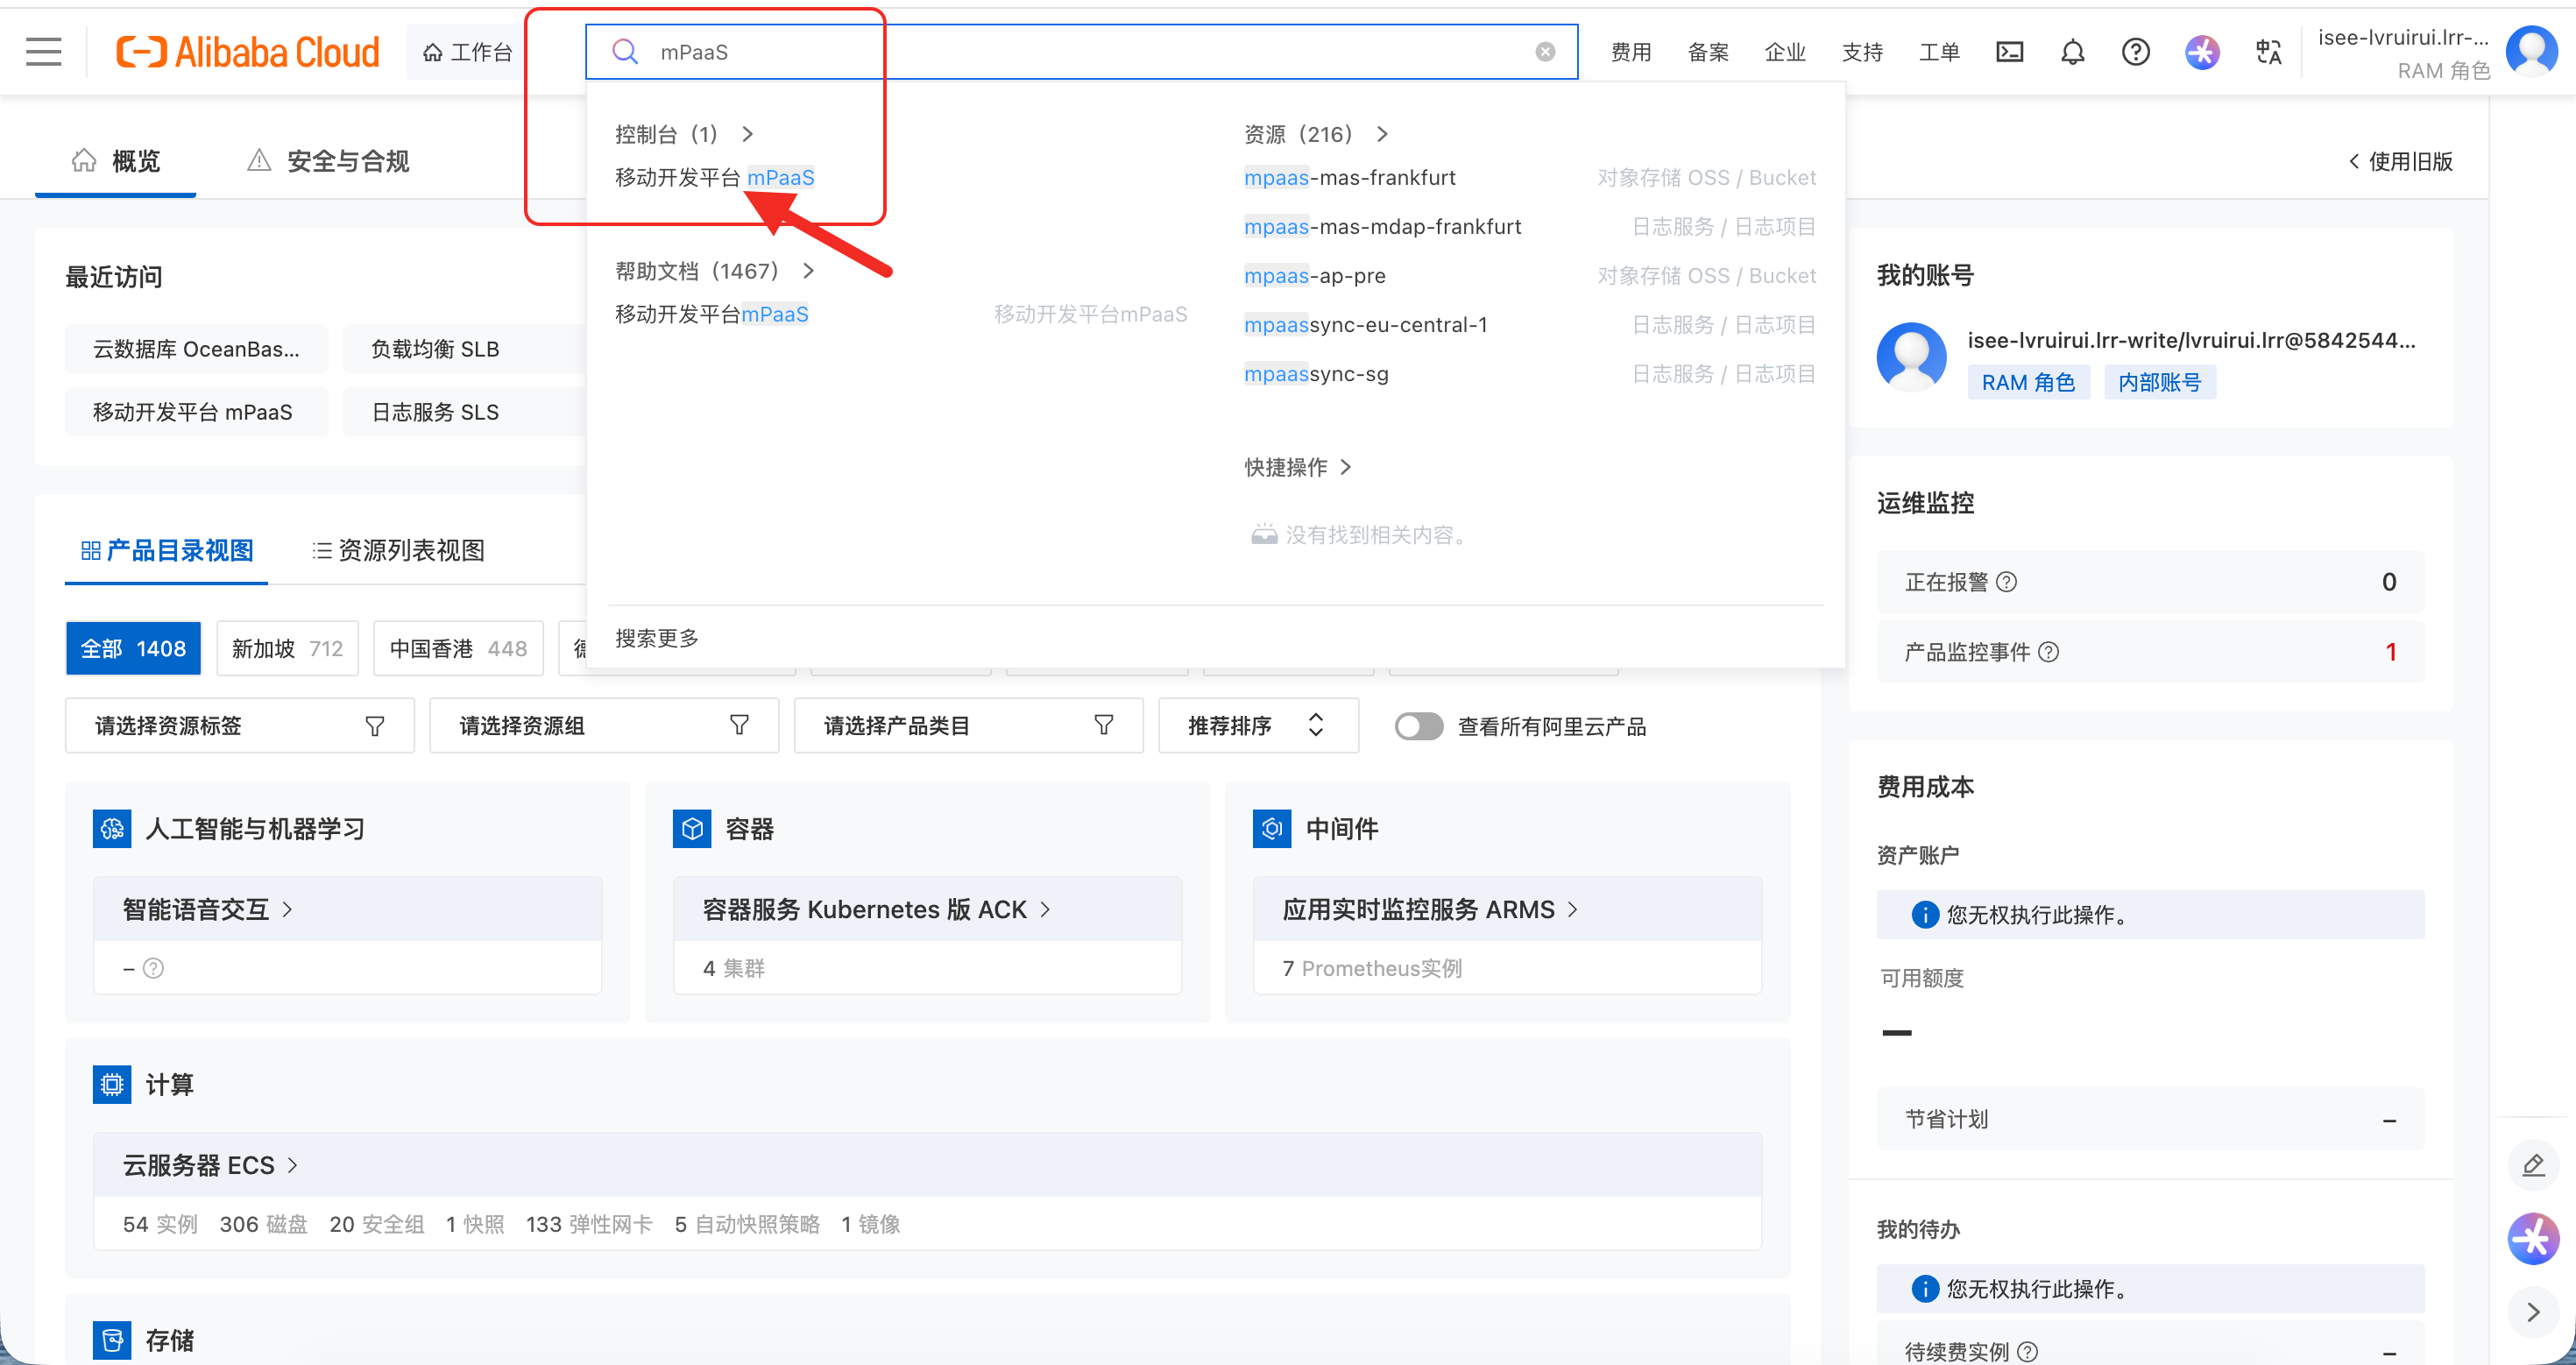Click the help question mark icon
The width and height of the screenshot is (2576, 1365).
click(2135, 52)
